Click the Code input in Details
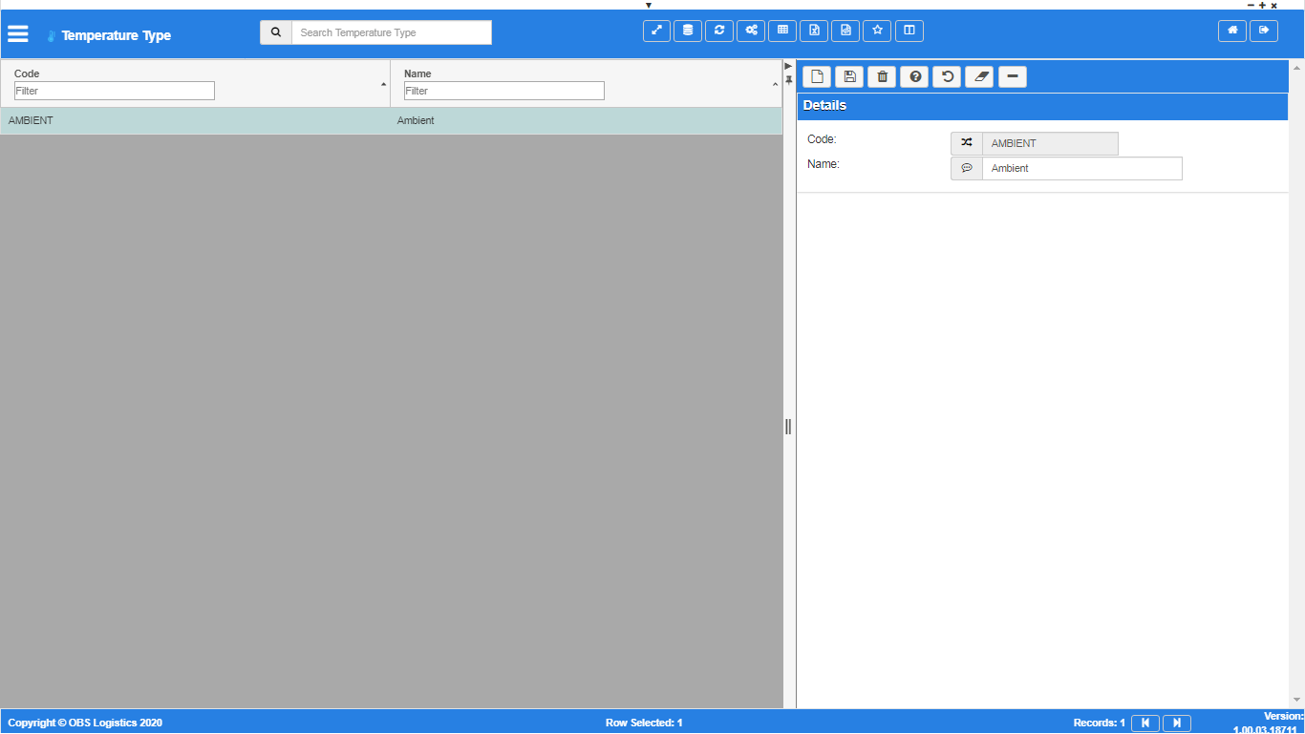The height and width of the screenshot is (734, 1305). pos(1050,143)
